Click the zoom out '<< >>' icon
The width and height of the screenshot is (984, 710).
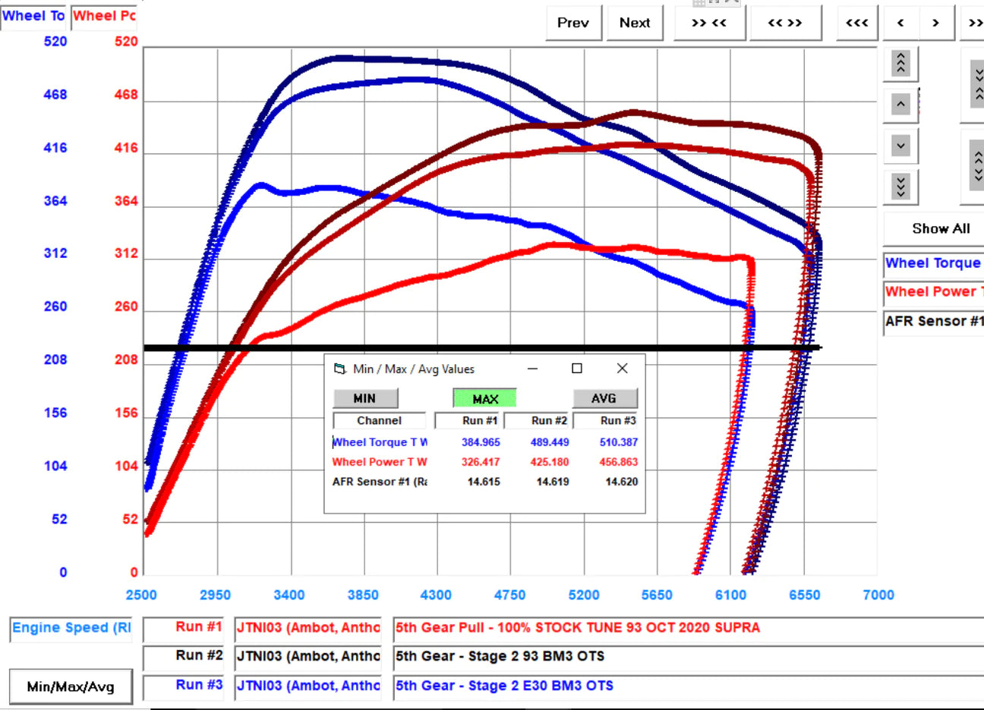[785, 23]
